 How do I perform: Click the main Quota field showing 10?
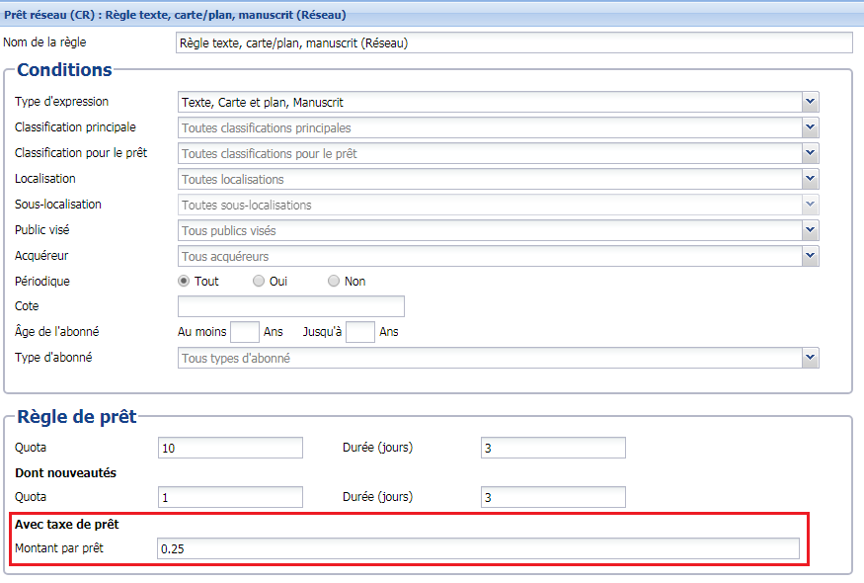[x=230, y=448]
